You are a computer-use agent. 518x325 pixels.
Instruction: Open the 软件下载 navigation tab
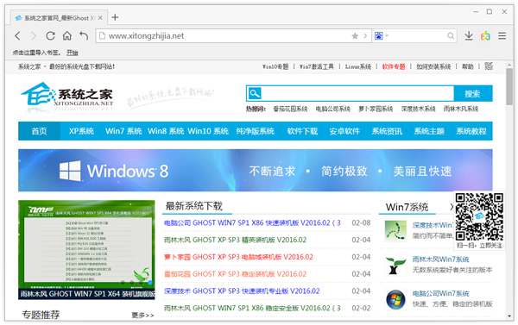tap(302, 131)
